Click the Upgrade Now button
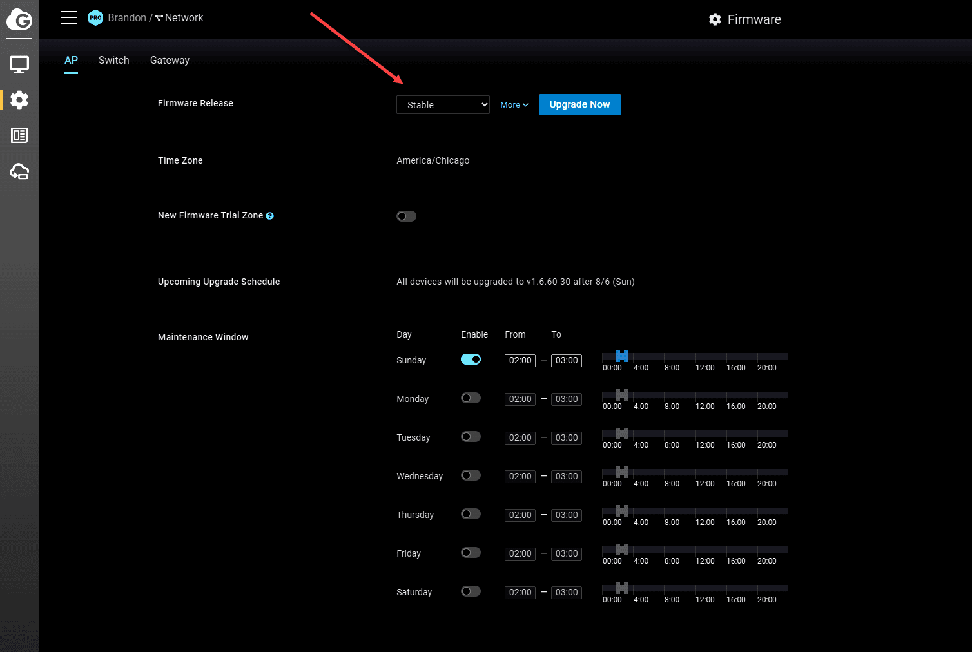This screenshot has width=972, height=652. (x=580, y=104)
